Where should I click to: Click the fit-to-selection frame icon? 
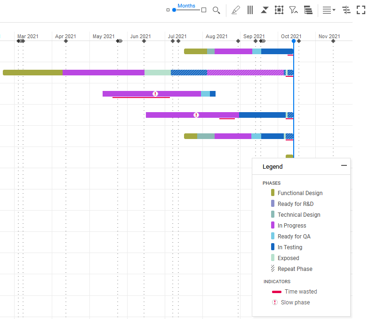279,10
